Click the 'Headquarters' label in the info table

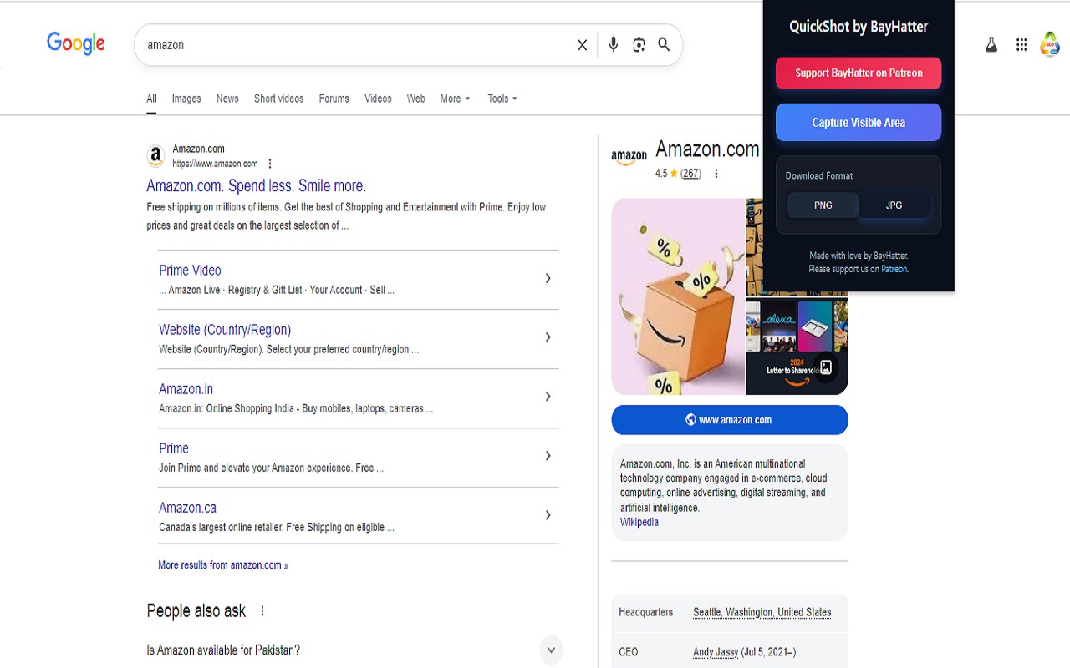click(646, 612)
